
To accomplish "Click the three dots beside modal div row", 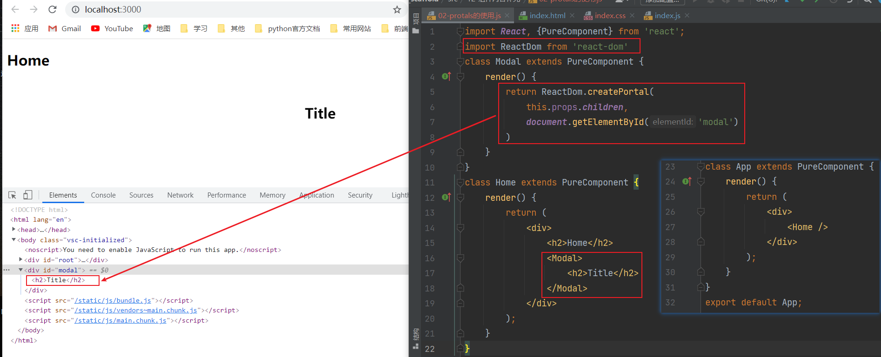I will click(x=7, y=270).
